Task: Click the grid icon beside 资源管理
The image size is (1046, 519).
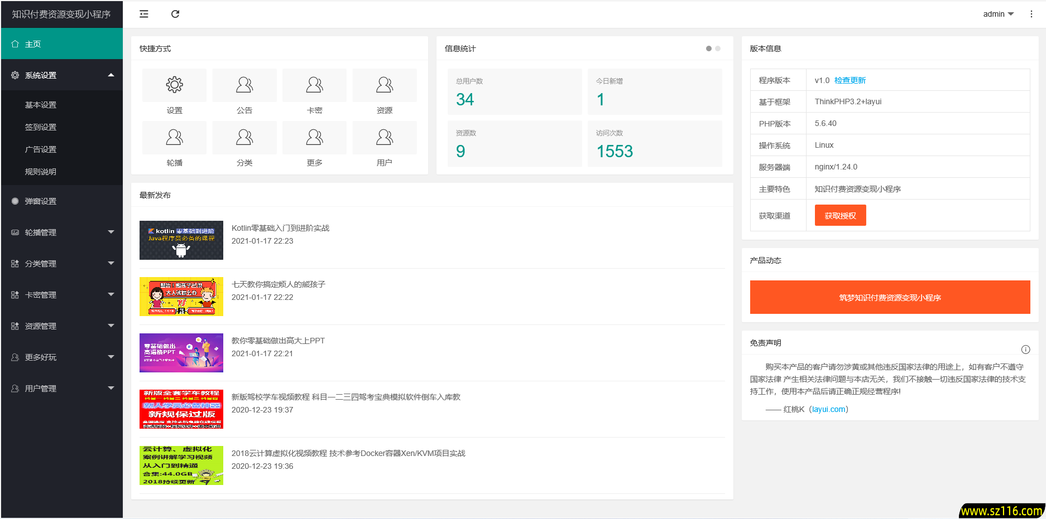Action: point(15,326)
